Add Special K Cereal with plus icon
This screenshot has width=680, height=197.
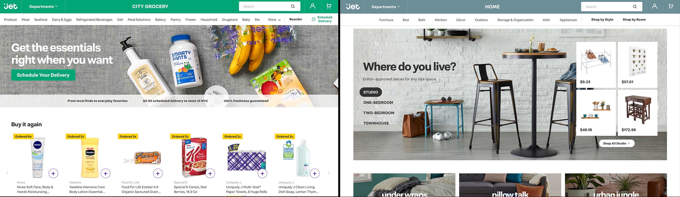tap(210, 173)
